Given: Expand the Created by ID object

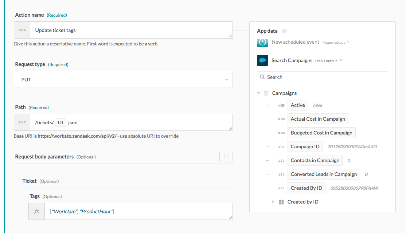Looking at the screenshot, I should tap(273, 202).
